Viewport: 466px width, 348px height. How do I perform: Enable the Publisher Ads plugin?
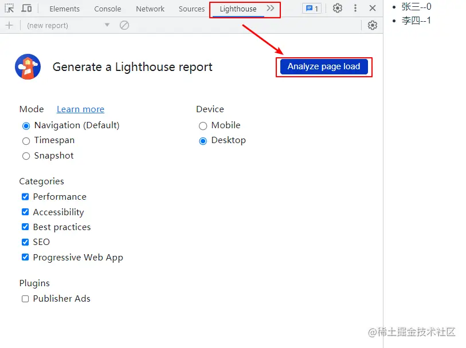tap(25, 299)
